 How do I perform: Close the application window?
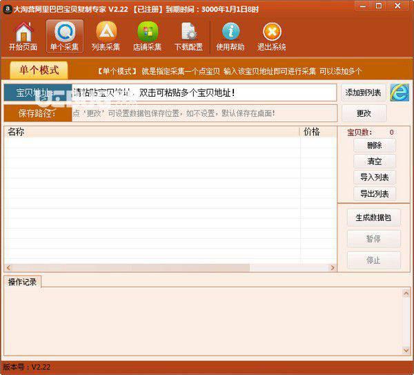(x=397, y=6)
